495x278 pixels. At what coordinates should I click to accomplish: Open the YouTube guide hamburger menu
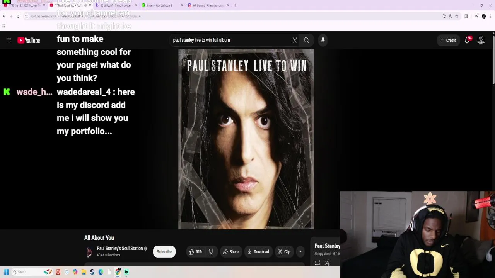coord(9,40)
